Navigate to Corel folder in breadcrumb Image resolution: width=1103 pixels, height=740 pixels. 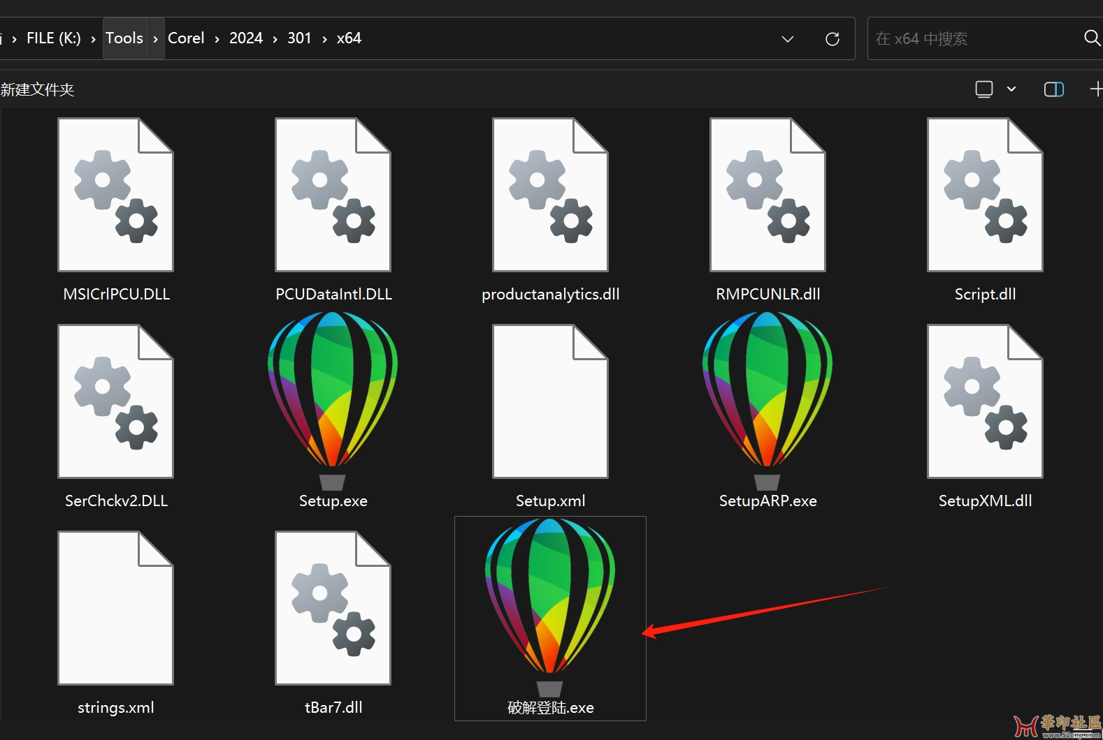click(186, 38)
